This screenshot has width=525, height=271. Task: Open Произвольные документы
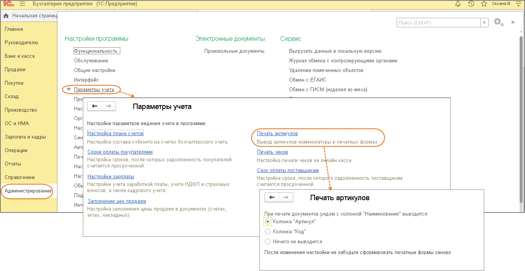[234, 51]
